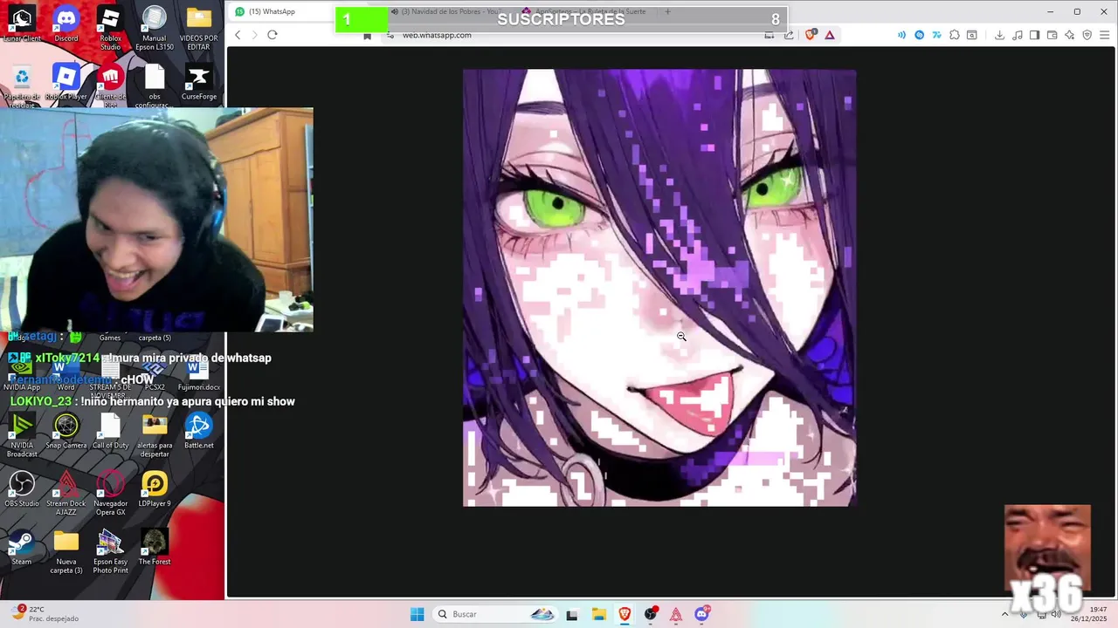Select the Cliente de Riot desktop icon
Image resolution: width=1118 pixels, height=628 pixels.
point(110,85)
